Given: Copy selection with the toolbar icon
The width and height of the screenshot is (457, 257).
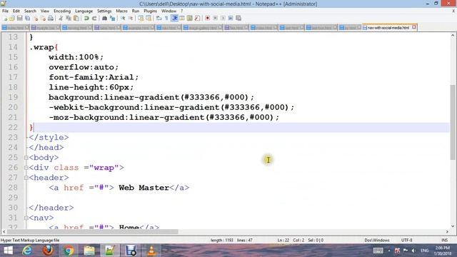Looking at the screenshot, I should (69, 18).
